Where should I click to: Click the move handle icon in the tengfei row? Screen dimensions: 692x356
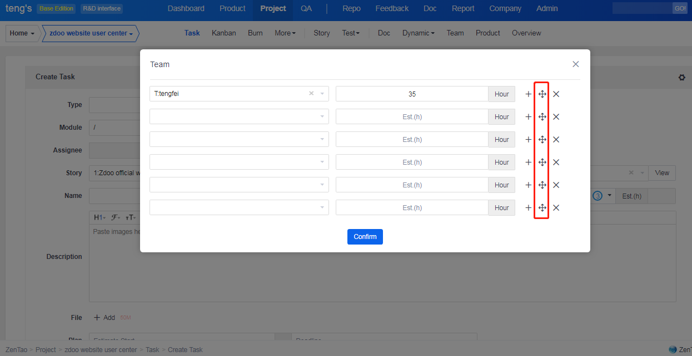(542, 94)
